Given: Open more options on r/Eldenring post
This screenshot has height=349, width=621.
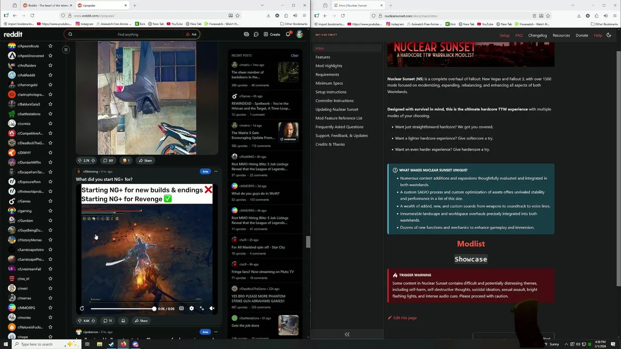Looking at the screenshot, I should (216, 172).
